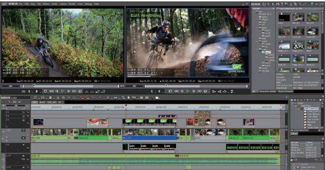This screenshot has width=325, height=170.
Task: Play the source player clip
Action: pos(63,91)
